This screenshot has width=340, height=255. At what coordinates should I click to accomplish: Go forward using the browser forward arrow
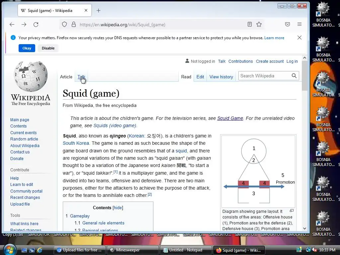[x=24, y=25]
